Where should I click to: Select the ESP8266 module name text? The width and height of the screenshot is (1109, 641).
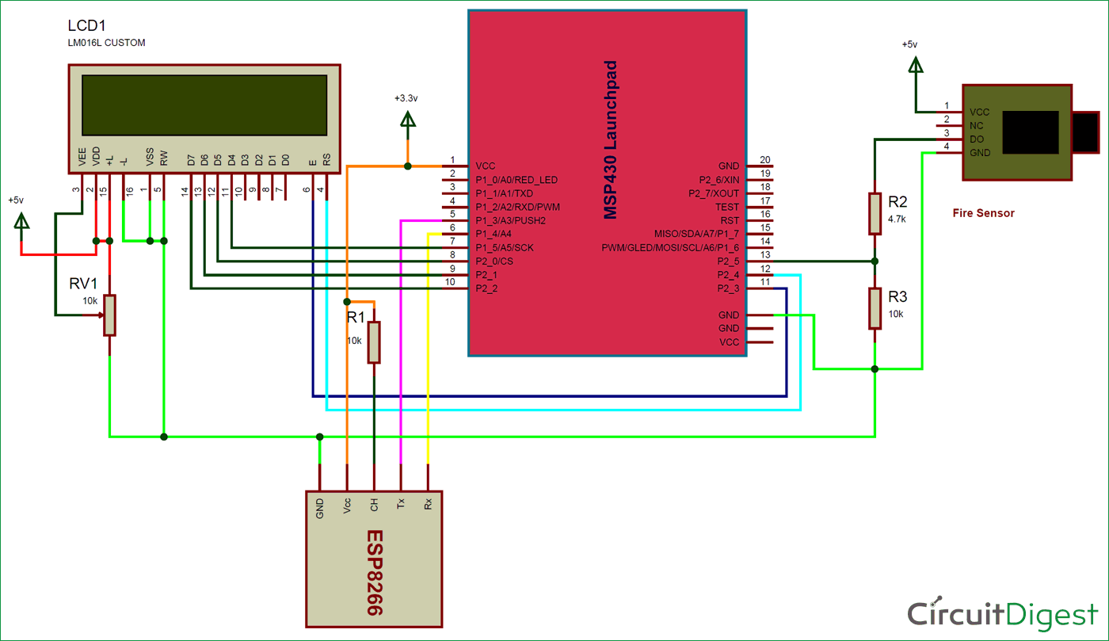[x=373, y=574]
